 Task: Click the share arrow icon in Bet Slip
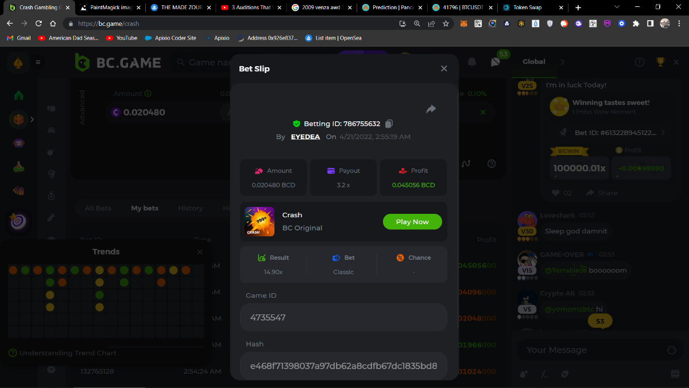click(431, 109)
